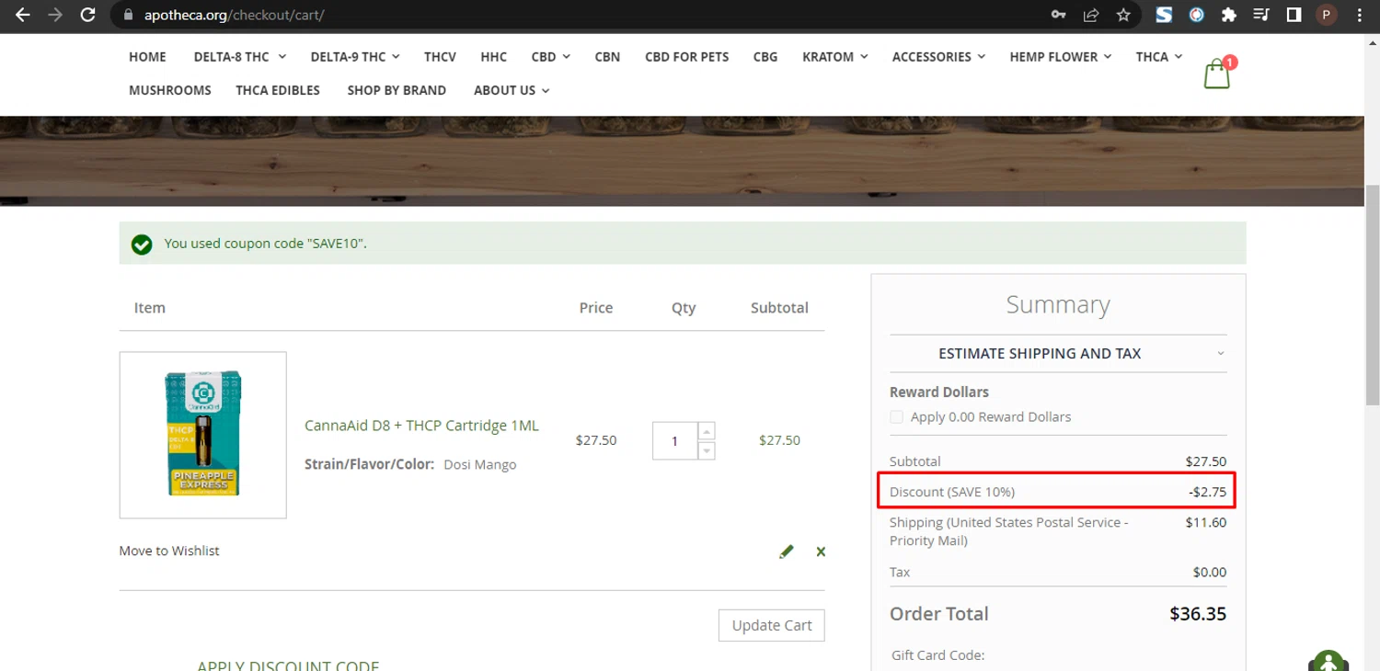Click the Tax amount $0.00
This screenshot has width=1380, height=671.
point(1210,572)
